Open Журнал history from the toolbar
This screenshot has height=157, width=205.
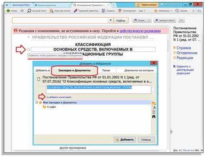pos(181,11)
